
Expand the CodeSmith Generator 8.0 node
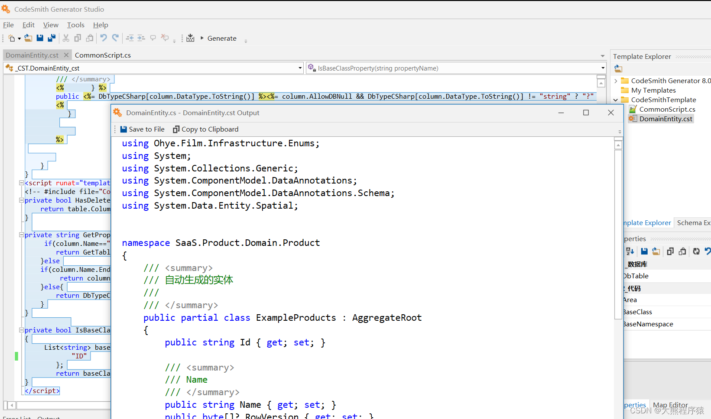click(x=616, y=81)
